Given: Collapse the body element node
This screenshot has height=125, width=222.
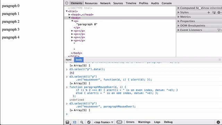Looking at the screenshot, I should tap(69, 18).
